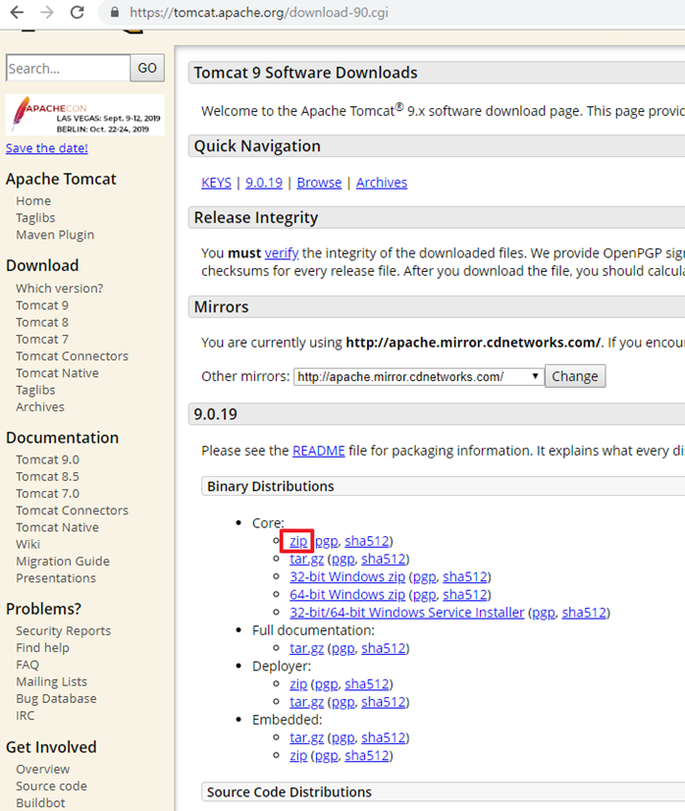Download the Embedded zip file
This screenshot has width=685, height=811.
pos(298,756)
